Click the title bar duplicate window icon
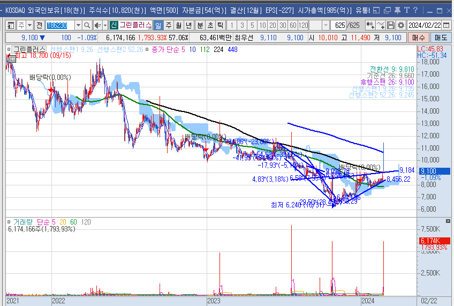 click(387, 10)
